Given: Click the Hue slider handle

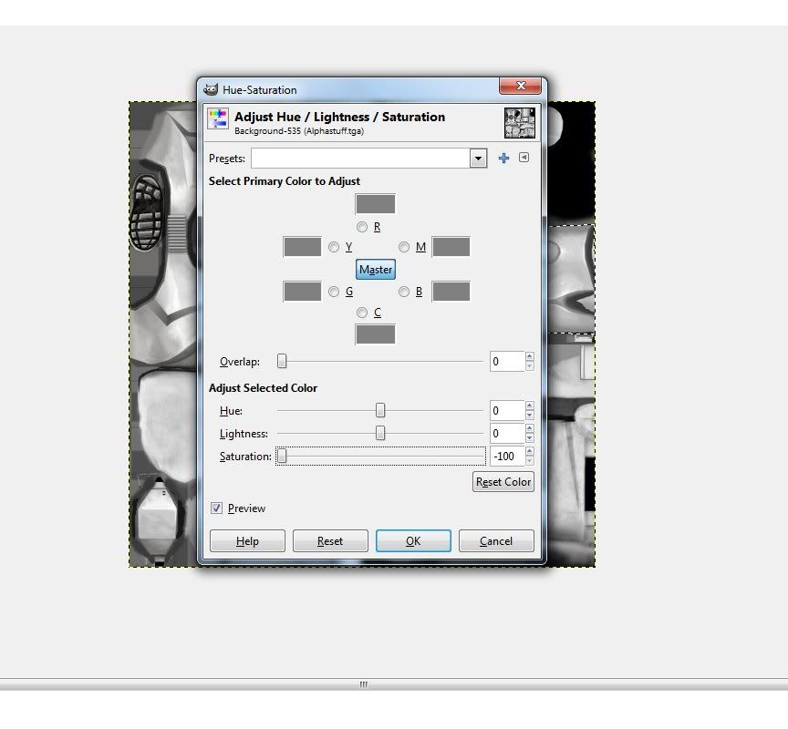Looking at the screenshot, I should pos(380,410).
